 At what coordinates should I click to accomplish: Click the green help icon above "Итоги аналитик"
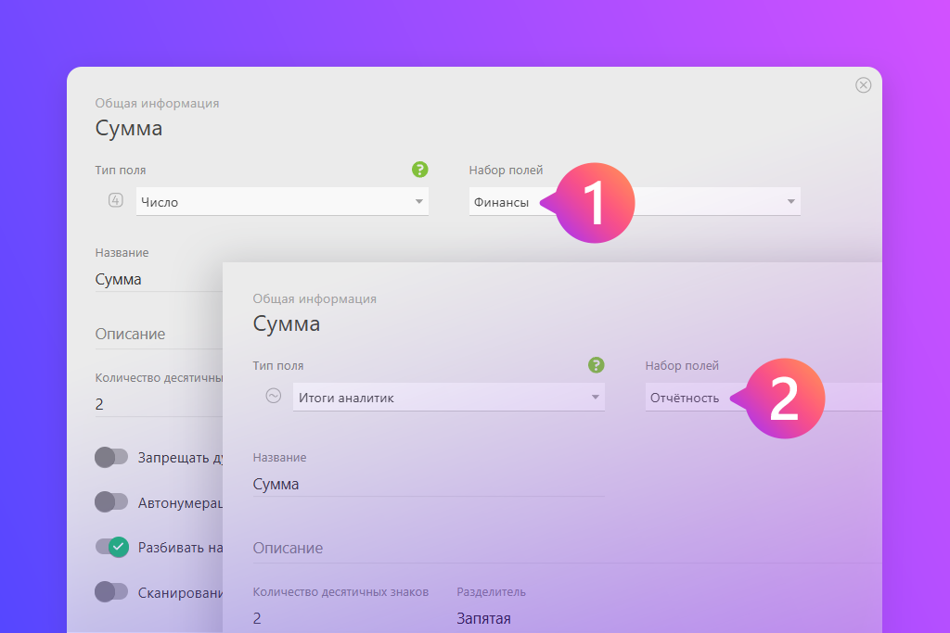(597, 365)
